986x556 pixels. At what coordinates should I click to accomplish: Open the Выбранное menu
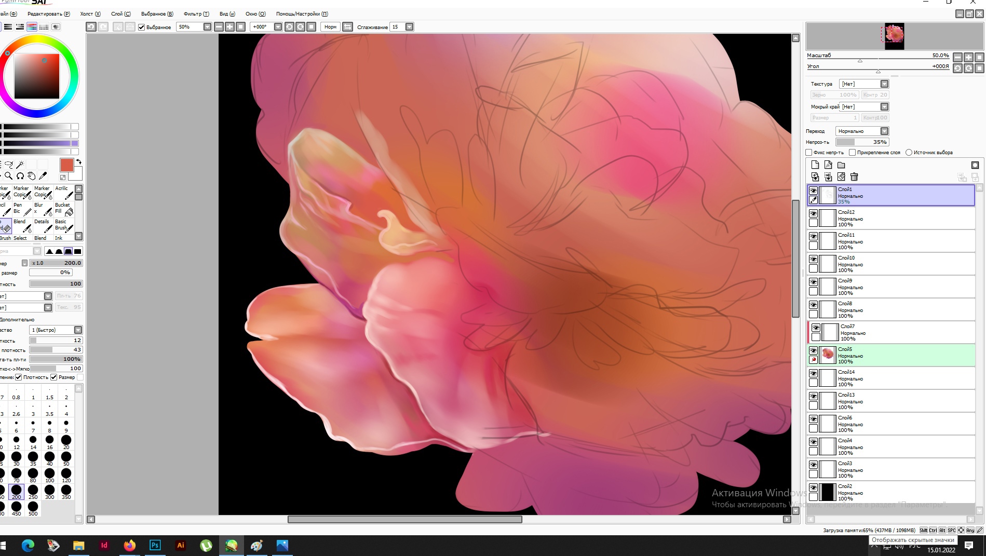click(x=157, y=14)
